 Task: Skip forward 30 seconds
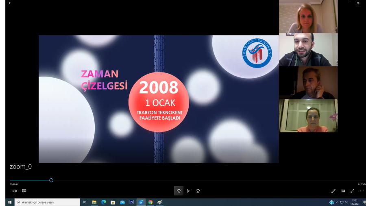pyautogui.click(x=198, y=191)
